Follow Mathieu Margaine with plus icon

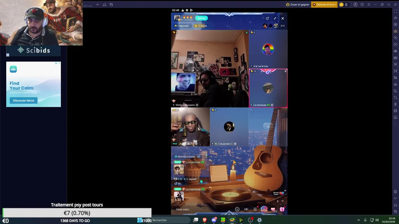pyautogui.click(x=197, y=105)
